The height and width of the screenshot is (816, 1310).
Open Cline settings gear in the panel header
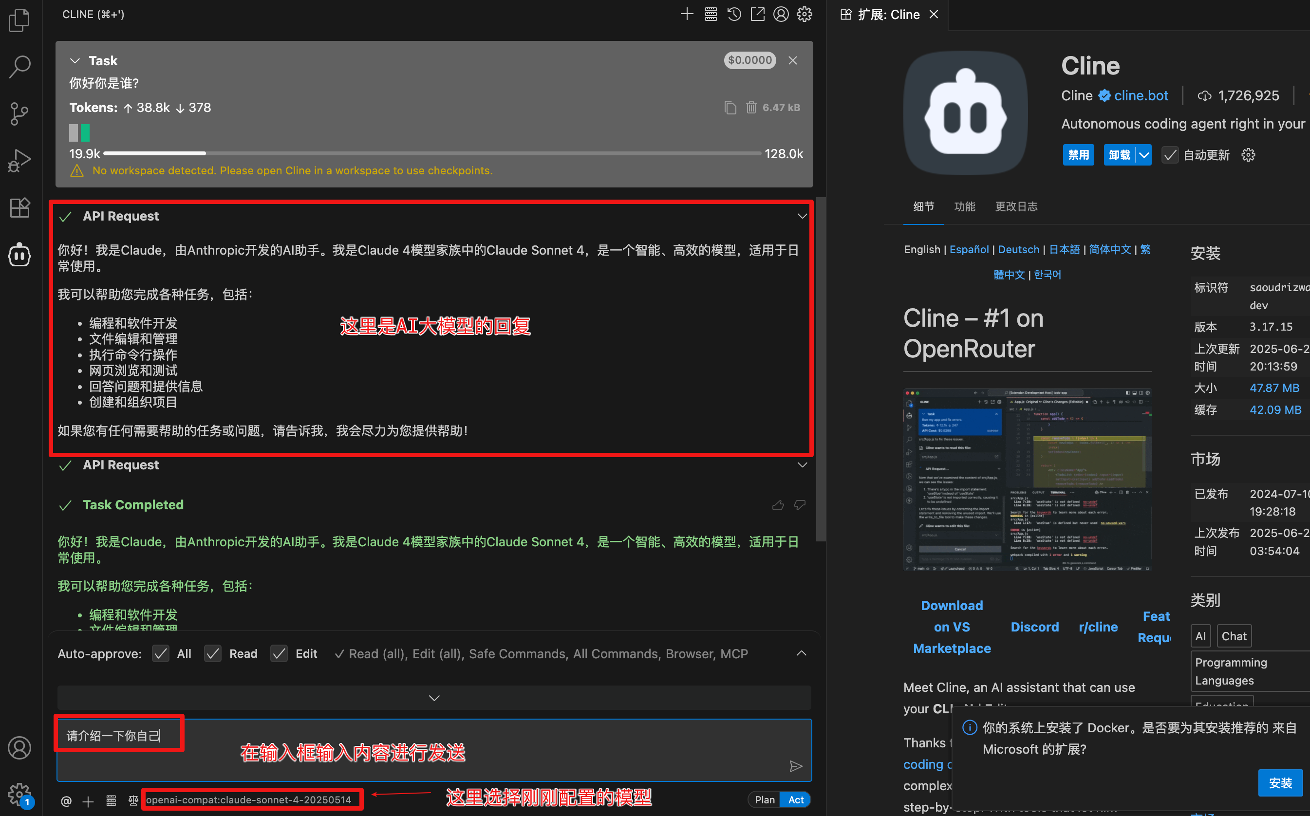(x=804, y=15)
